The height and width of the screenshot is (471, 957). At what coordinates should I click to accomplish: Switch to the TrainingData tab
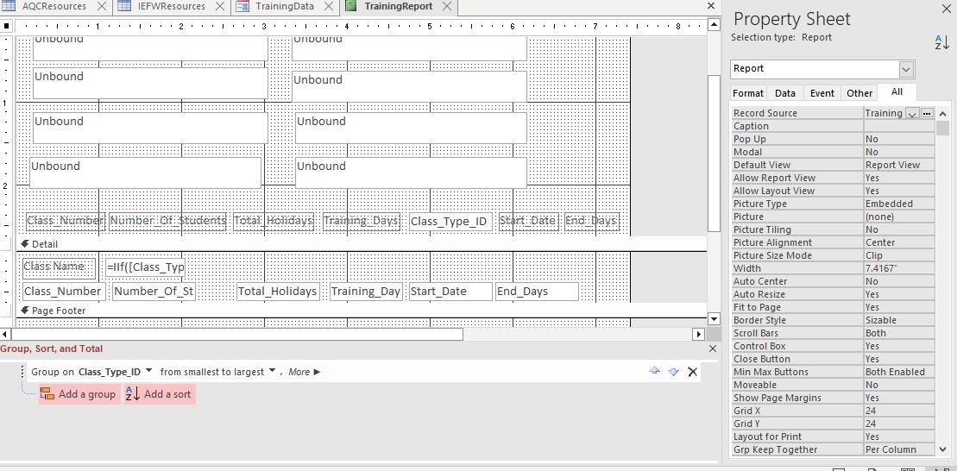[285, 6]
